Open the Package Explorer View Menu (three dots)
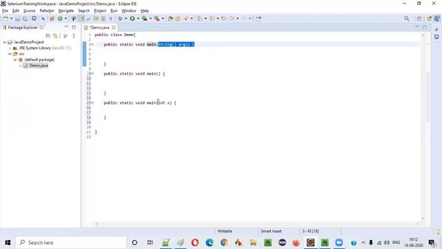The image size is (442, 249). point(74,36)
